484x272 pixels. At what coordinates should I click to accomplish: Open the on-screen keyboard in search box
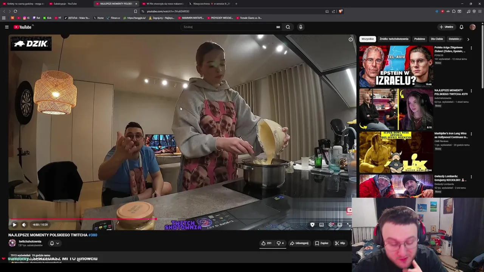[x=278, y=27]
